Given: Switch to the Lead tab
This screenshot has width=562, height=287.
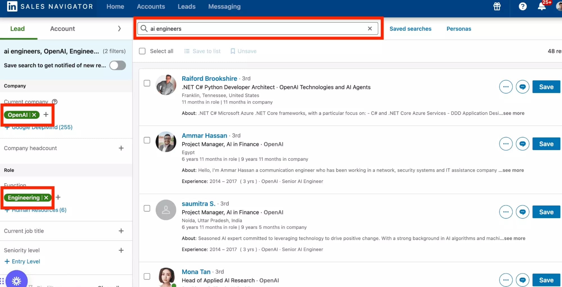Looking at the screenshot, I should point(17,29).
